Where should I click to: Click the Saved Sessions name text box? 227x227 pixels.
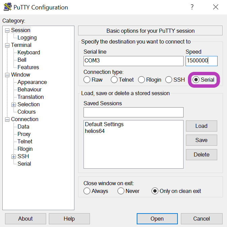(x=133, y=112)
